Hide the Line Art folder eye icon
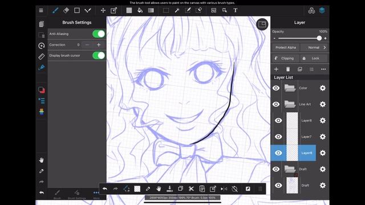Viewport: 365px width, 205px height. pos(276,104)
